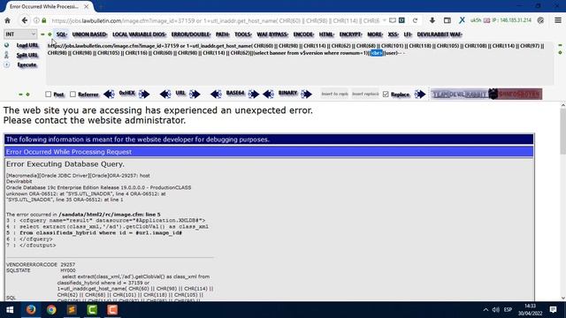
Task: Open the LOCAL VARIABLE DIOS menu
Action: click(139, 34)
